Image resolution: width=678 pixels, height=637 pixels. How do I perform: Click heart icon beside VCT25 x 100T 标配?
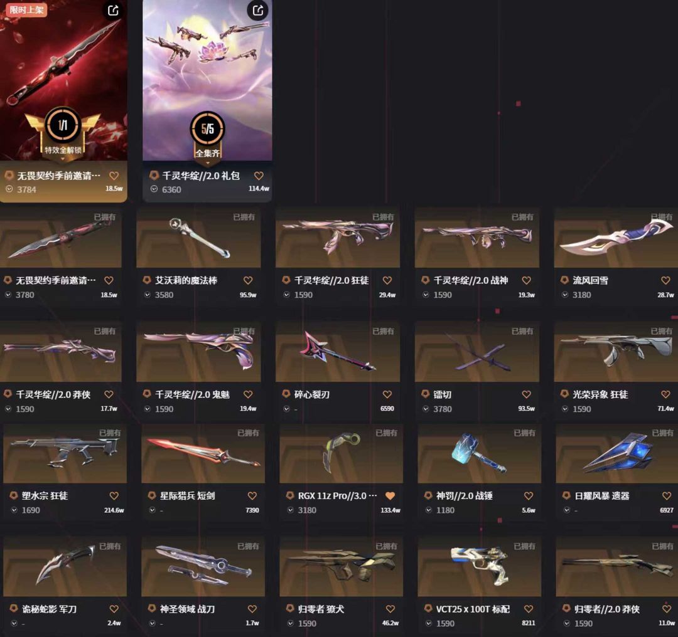529,609
